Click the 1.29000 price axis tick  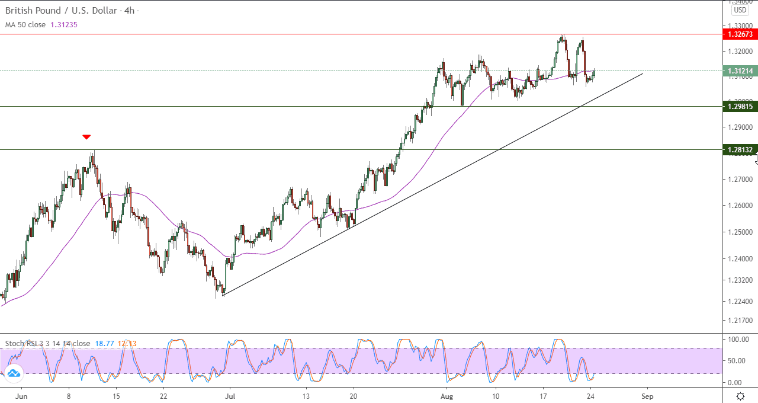tap(740, 127)
